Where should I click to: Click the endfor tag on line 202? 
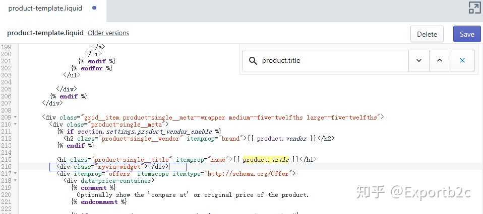point(91,68)
